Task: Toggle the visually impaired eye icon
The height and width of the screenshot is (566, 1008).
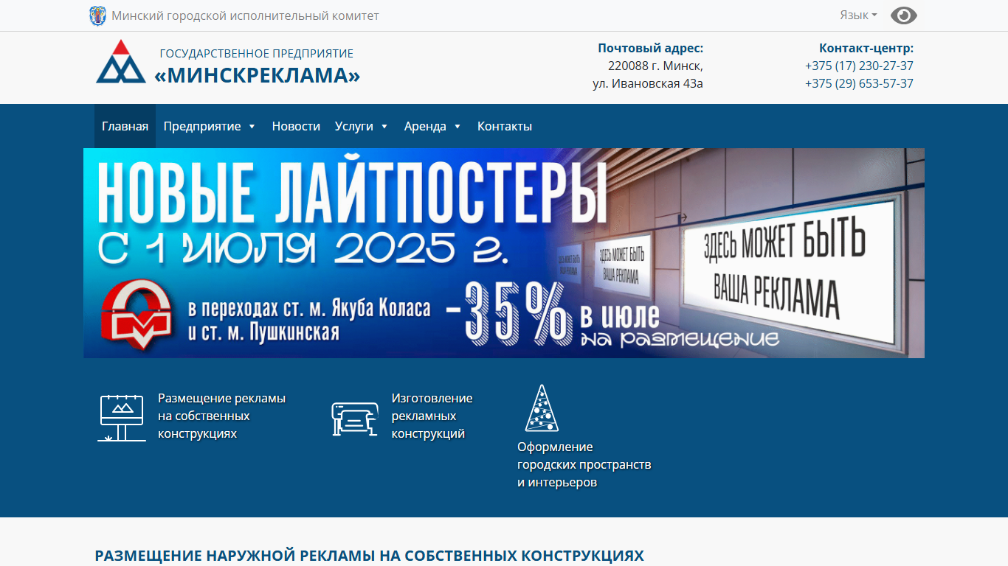Action: click(903, 15)
